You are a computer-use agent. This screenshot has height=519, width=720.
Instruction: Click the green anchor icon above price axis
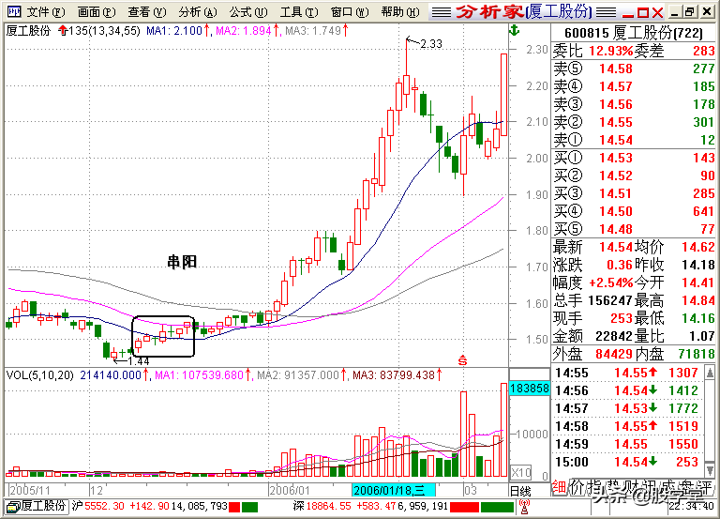click(515, 31)
